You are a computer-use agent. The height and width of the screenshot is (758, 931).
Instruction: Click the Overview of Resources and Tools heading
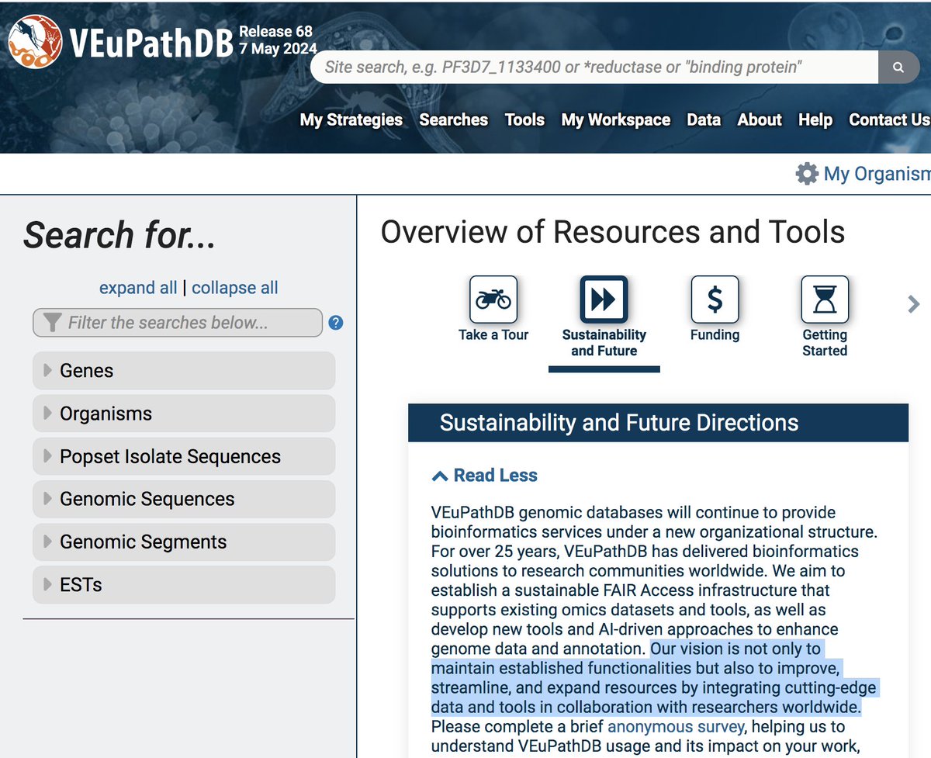(613, 232)
